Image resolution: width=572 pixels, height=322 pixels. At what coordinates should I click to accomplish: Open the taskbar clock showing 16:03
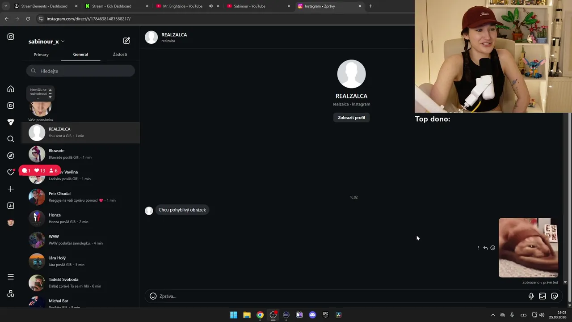(x=558, y=315)
